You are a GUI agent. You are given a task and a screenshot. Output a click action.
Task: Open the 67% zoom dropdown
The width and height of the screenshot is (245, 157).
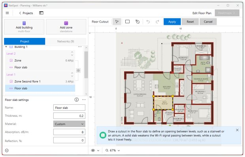coord(115,150)
